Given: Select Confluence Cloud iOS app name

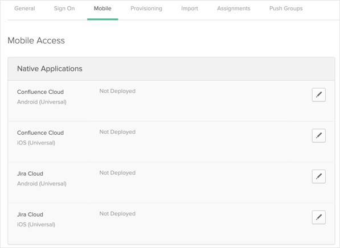Looking at the screenshot, I should click(x=40, y=133).
